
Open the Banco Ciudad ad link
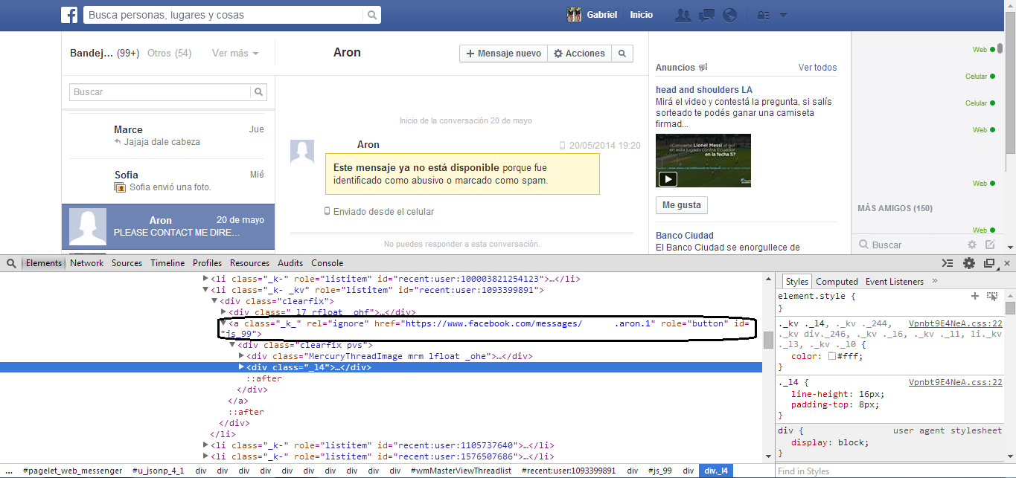pyautogui.click(x=684, y=236)
